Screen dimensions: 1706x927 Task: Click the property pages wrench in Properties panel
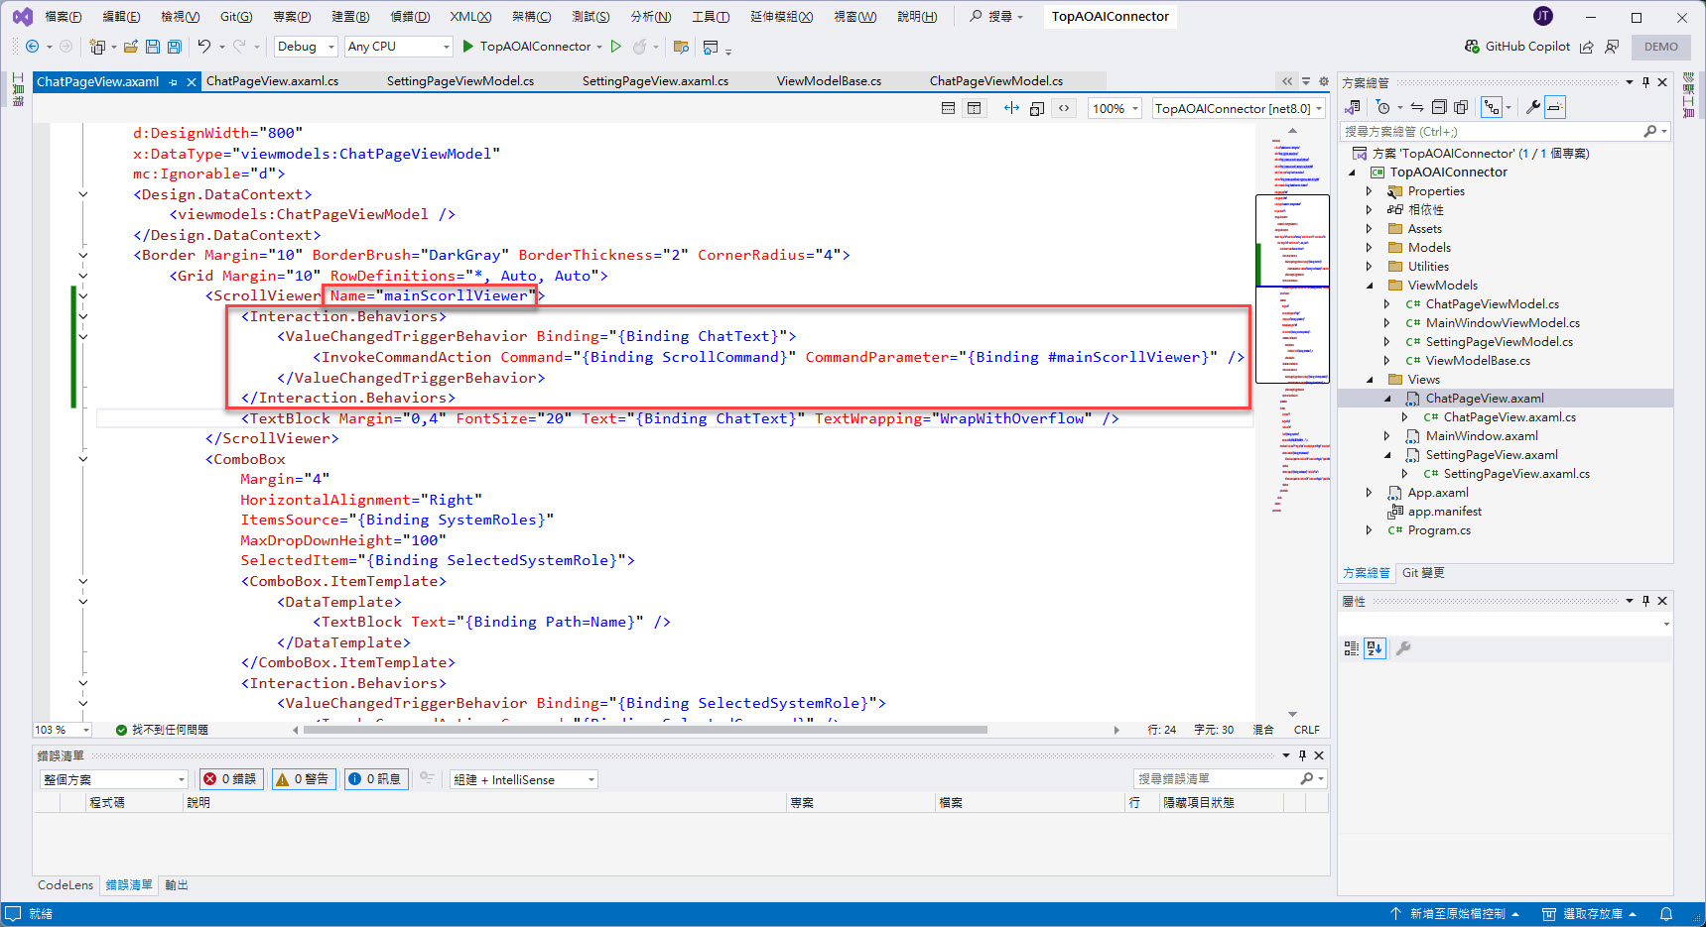[1403, 648]
